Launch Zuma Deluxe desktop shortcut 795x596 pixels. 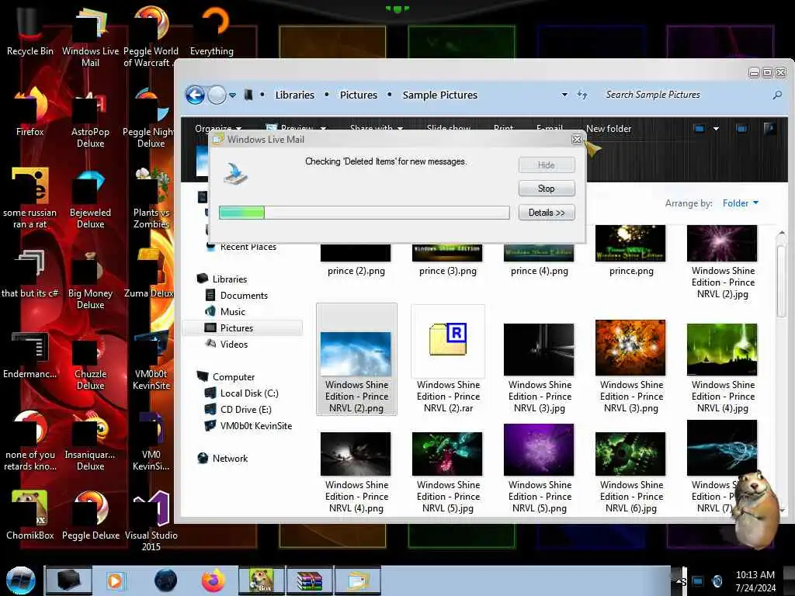pyautogui.click(x=150, y=274)
